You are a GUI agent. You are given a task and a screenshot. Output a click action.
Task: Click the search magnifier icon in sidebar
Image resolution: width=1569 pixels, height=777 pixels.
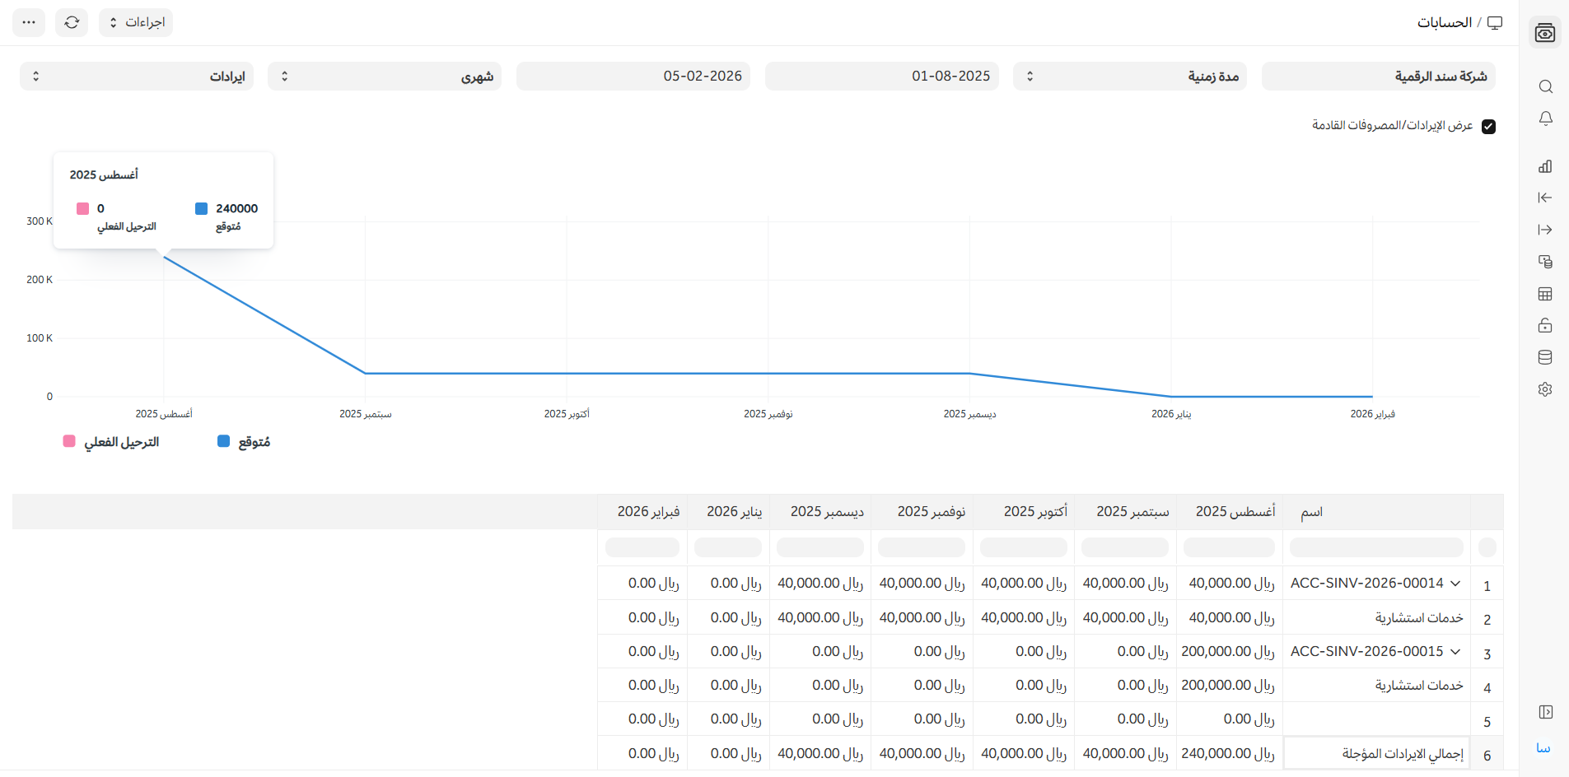[1545, 86]
